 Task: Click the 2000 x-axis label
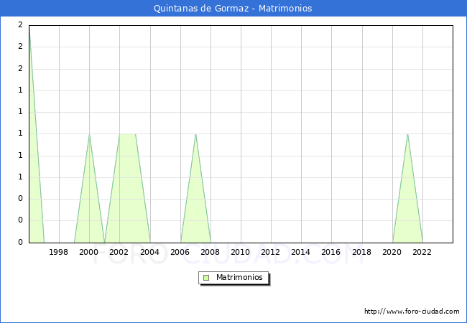tap(89, 252)
